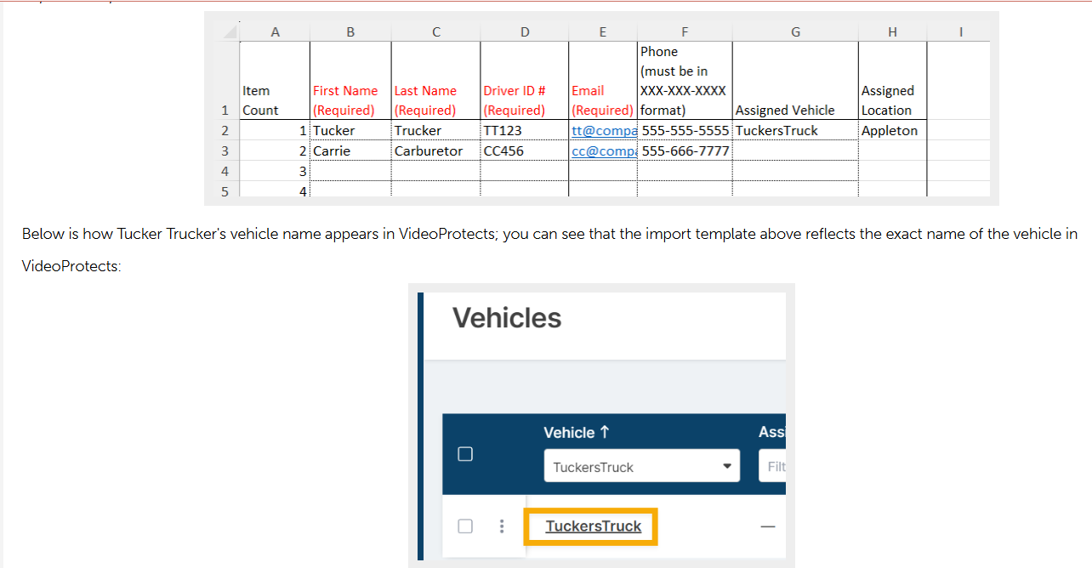Click the Last Name (Required) header cell
The height and width of the screenshot is (568, 1092).
[x=435, y=81]
